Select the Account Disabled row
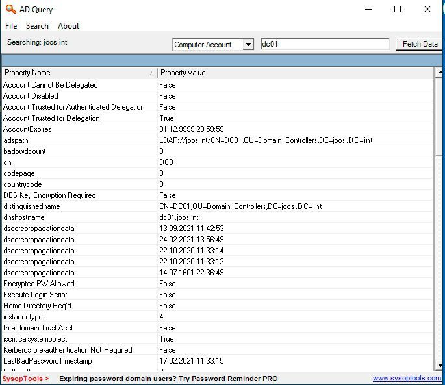The image size is (445, 385). pos(218,96)
